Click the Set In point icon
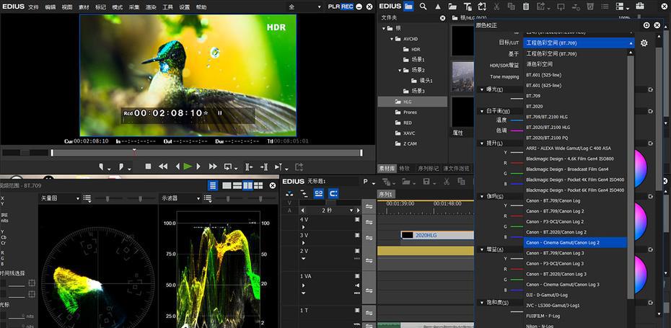Viewport: 671px width, 328px height. tap(102, 167)
